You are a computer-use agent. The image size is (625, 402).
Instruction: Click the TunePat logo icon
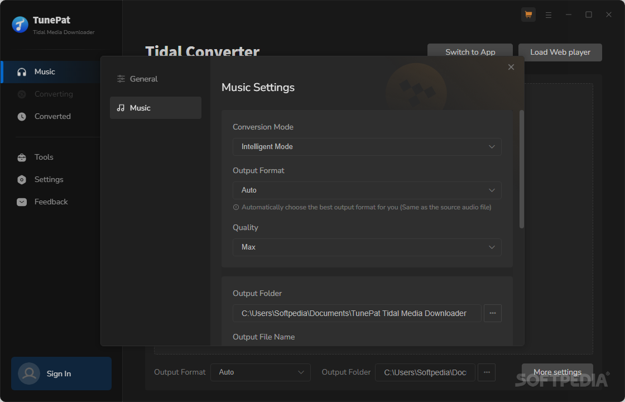click(x=20, y=25)
